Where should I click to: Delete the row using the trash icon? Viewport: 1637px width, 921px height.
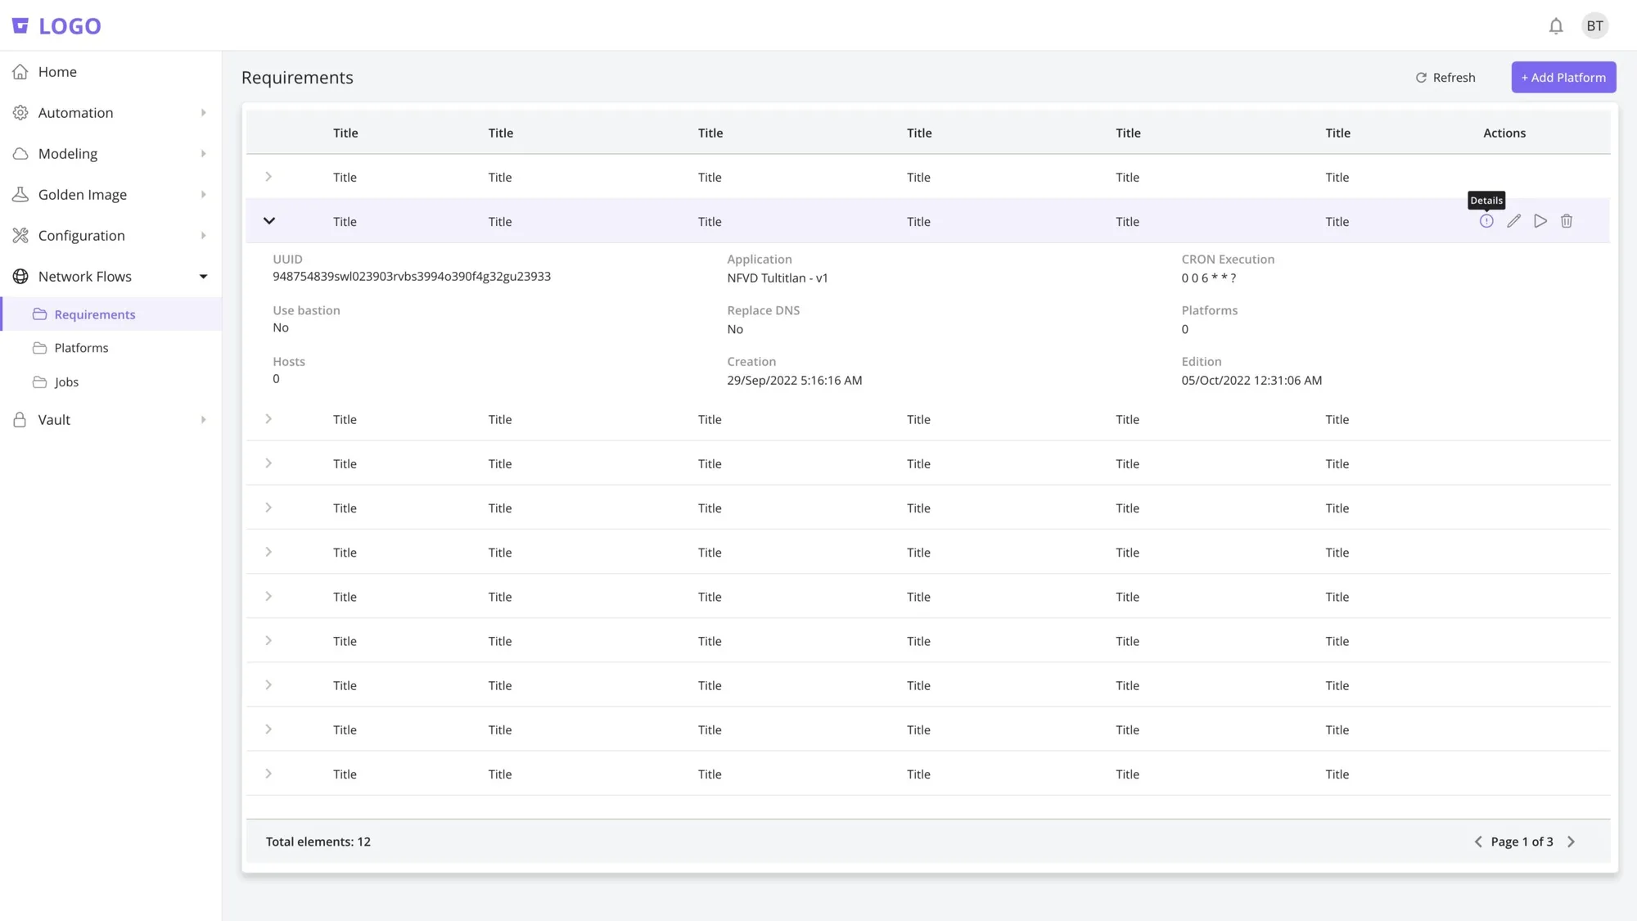(1567, 221)
